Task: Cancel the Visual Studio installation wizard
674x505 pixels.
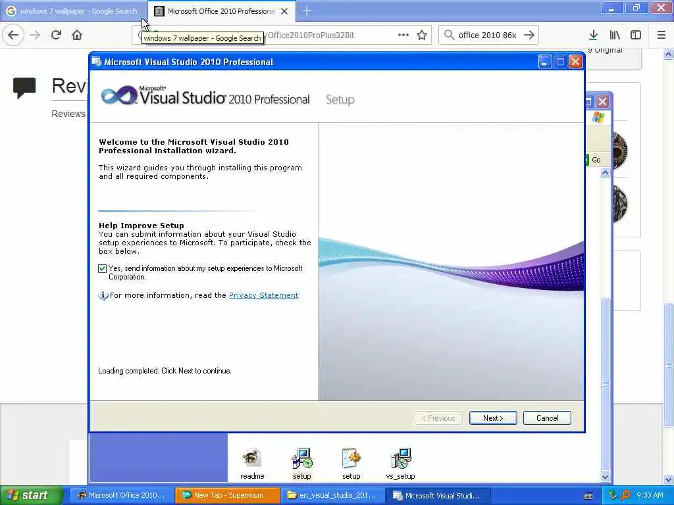Action: [x=547, y=418]
